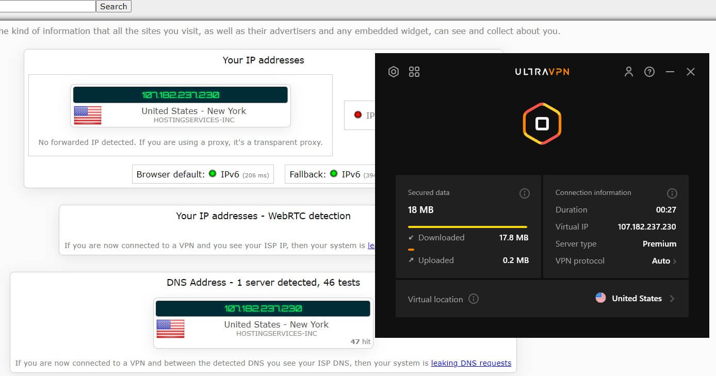Click the No forwarded IP detected message
Viewport: 716px width, 376px height.
181,142
